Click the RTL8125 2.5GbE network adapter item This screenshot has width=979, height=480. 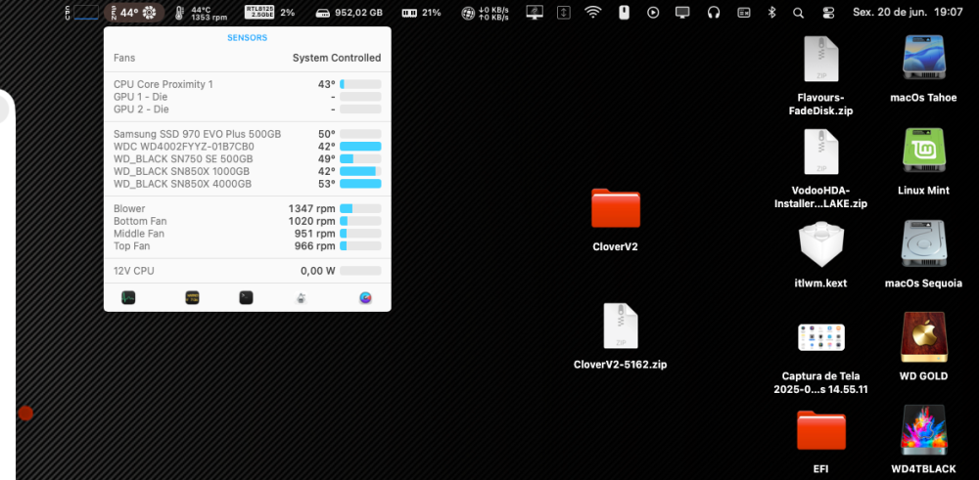click(270, 13)
